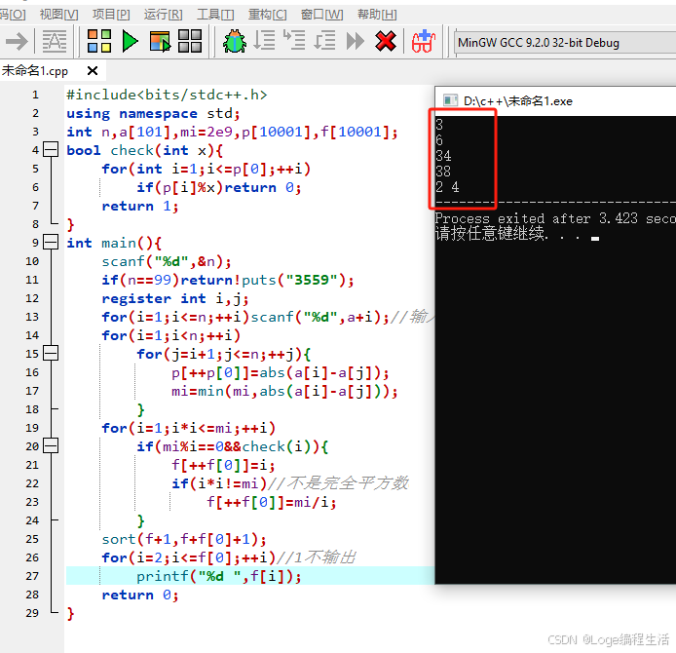
Task: Click the 'register int i,j;' line
Action: click(x=175, y=298)
